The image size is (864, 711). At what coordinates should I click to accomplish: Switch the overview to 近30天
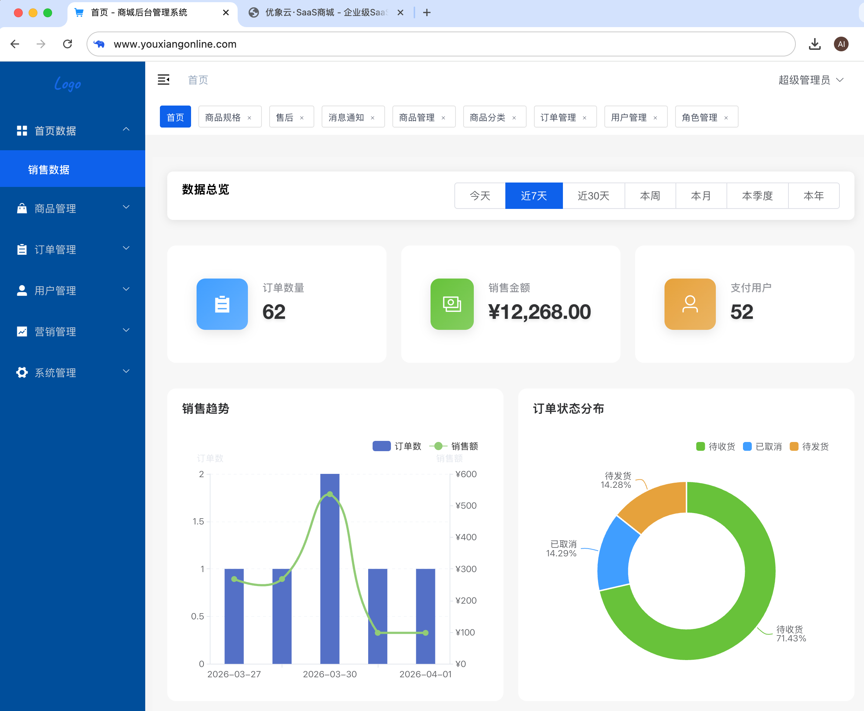[x=593, y=196]
